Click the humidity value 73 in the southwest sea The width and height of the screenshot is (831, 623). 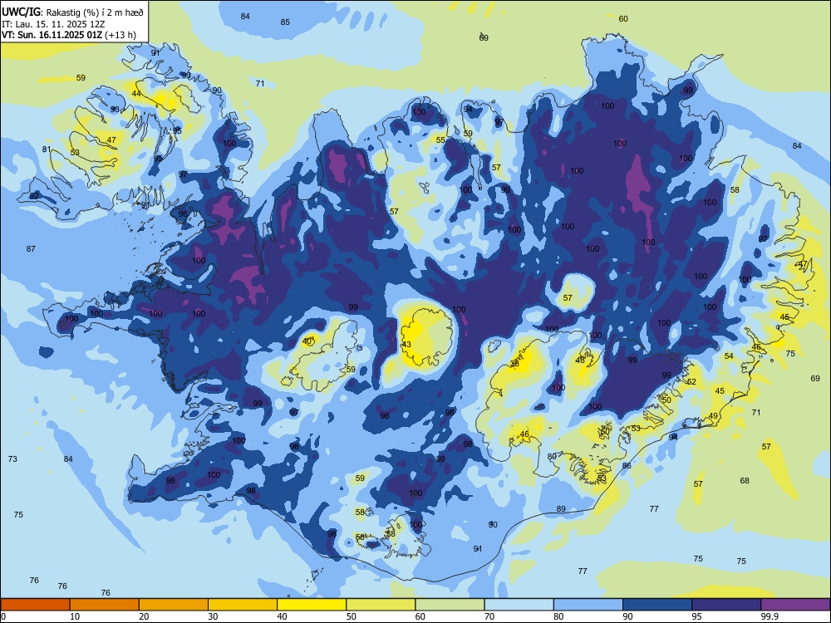12,459
